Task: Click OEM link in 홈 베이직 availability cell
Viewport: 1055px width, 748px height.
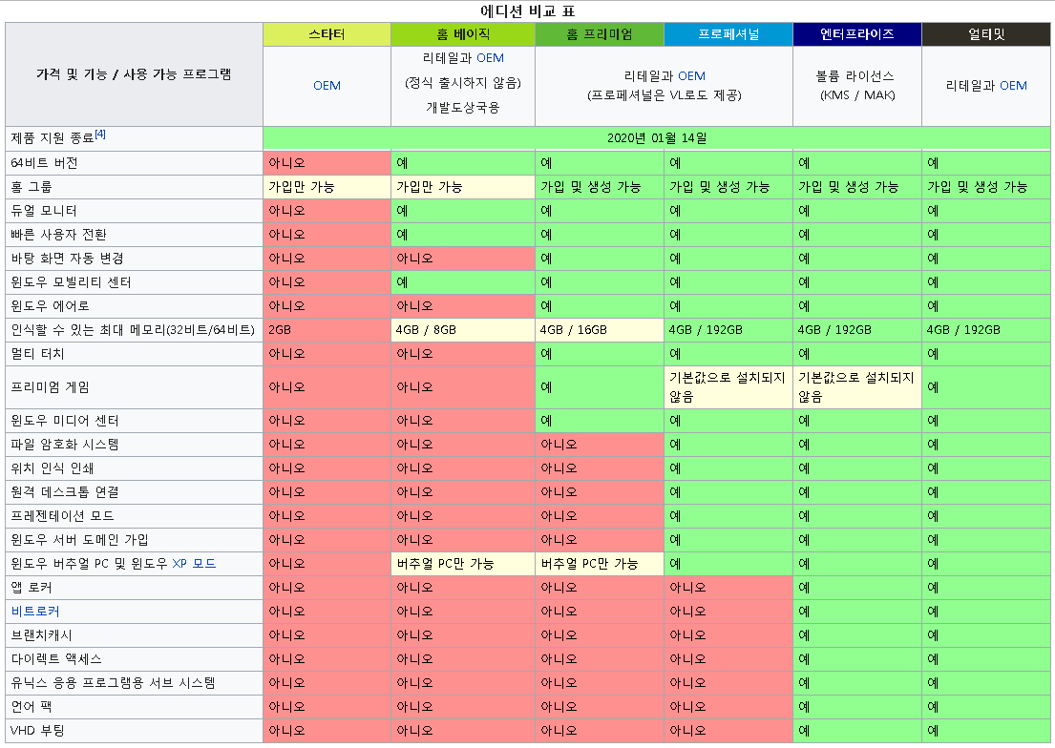Action: pyautogui.click(x=490, y=58)
